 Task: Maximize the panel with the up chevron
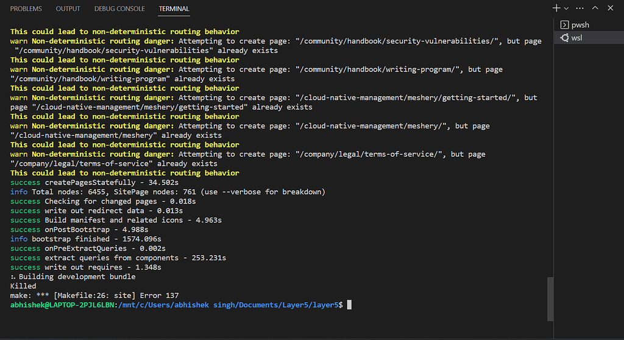tap(595, 8)
